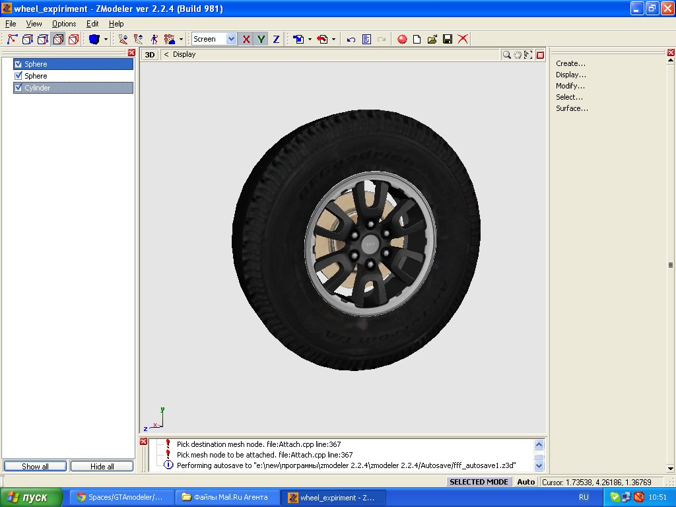This screenshot has height=507, width=676.
Task: Uncheck the first Sphere checkbox
Action: [x=18, y=64]
